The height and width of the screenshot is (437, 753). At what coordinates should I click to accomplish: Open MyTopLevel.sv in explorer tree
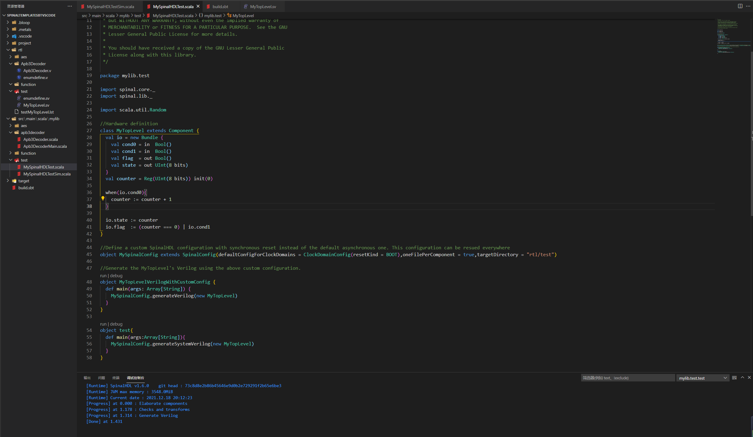click(36, 105)
